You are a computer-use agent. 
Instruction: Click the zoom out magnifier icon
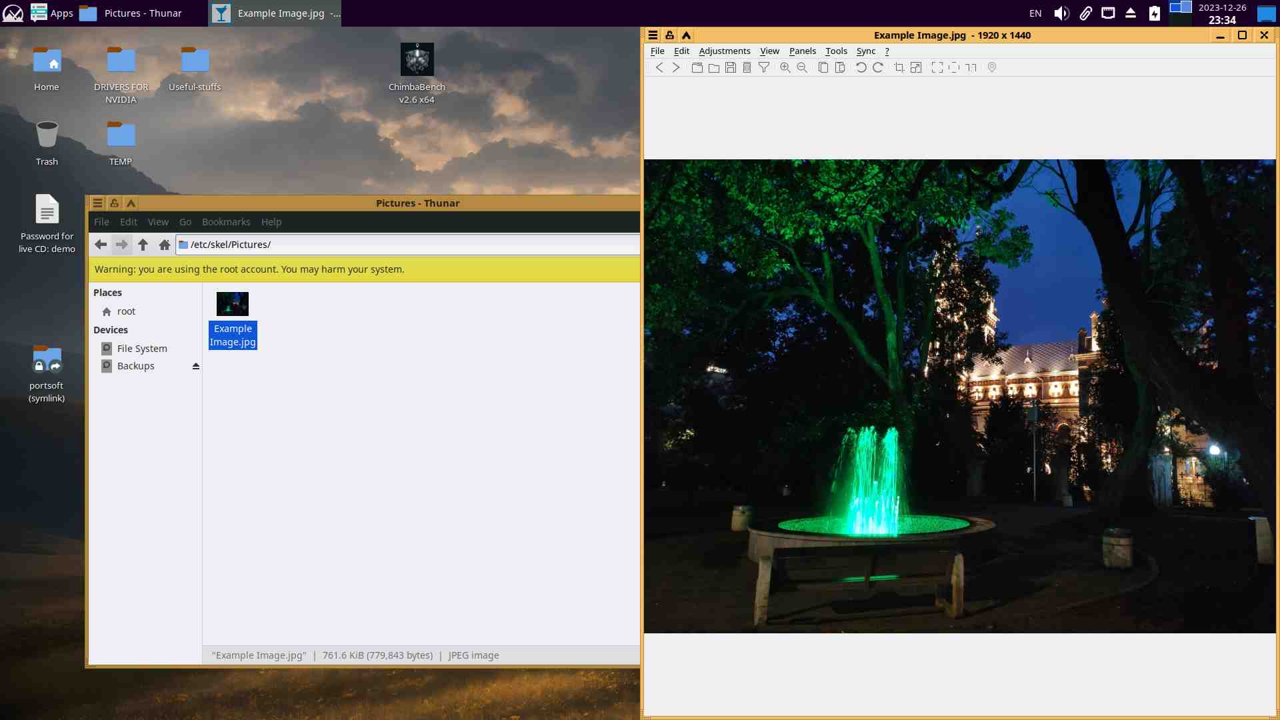pos(802,67)
